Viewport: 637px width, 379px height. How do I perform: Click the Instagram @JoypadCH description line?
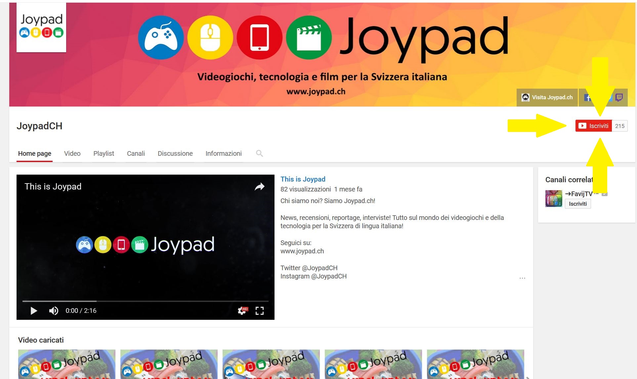click(x=314, y=276)
